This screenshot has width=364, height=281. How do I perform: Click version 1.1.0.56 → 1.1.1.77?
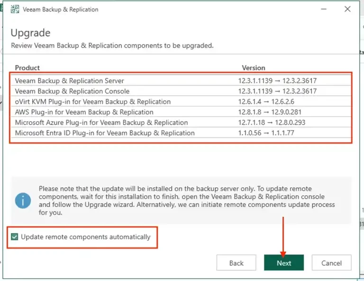pos(266,133)
